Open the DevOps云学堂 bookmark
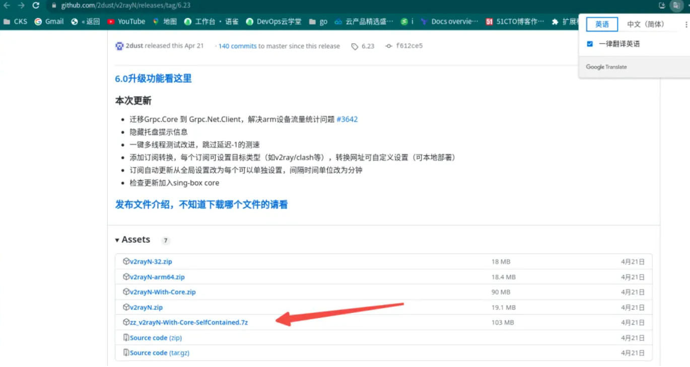The image size is (690, 367). coord(274,22)
